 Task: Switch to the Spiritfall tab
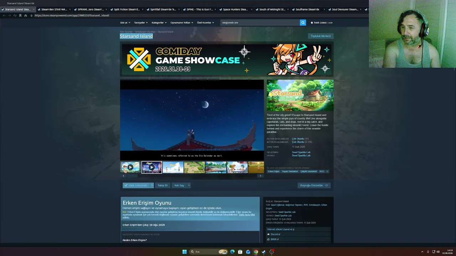(x=163, y=10)
